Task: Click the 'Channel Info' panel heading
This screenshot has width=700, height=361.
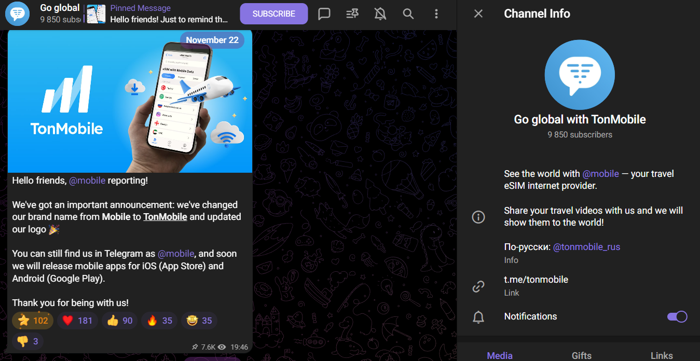Action: tap(537, 14)
